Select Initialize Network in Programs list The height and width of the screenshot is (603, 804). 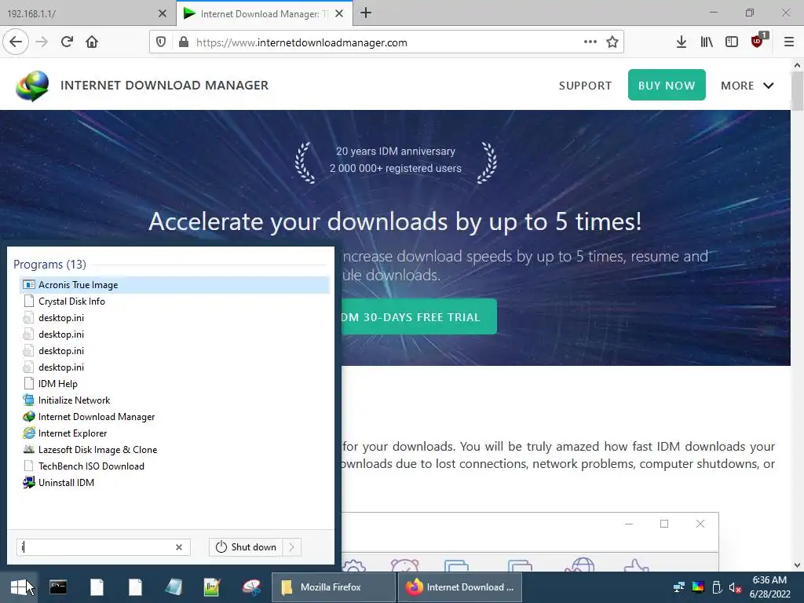(174, 400)
